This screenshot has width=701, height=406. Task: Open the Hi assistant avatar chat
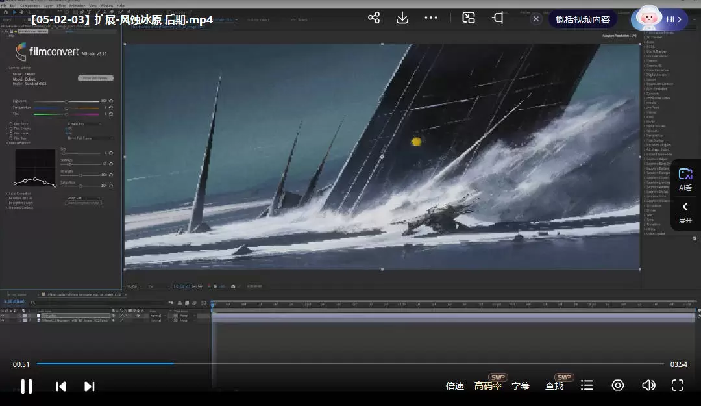[659, 19]
